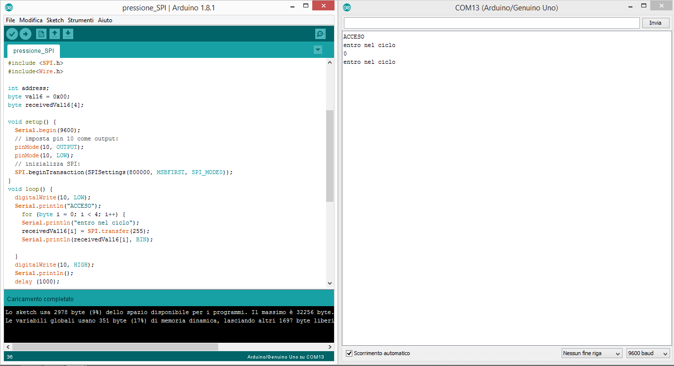
Task: Click the editor scrollbar down arrow
Action: pyautogui.click(x=330, y=283)
